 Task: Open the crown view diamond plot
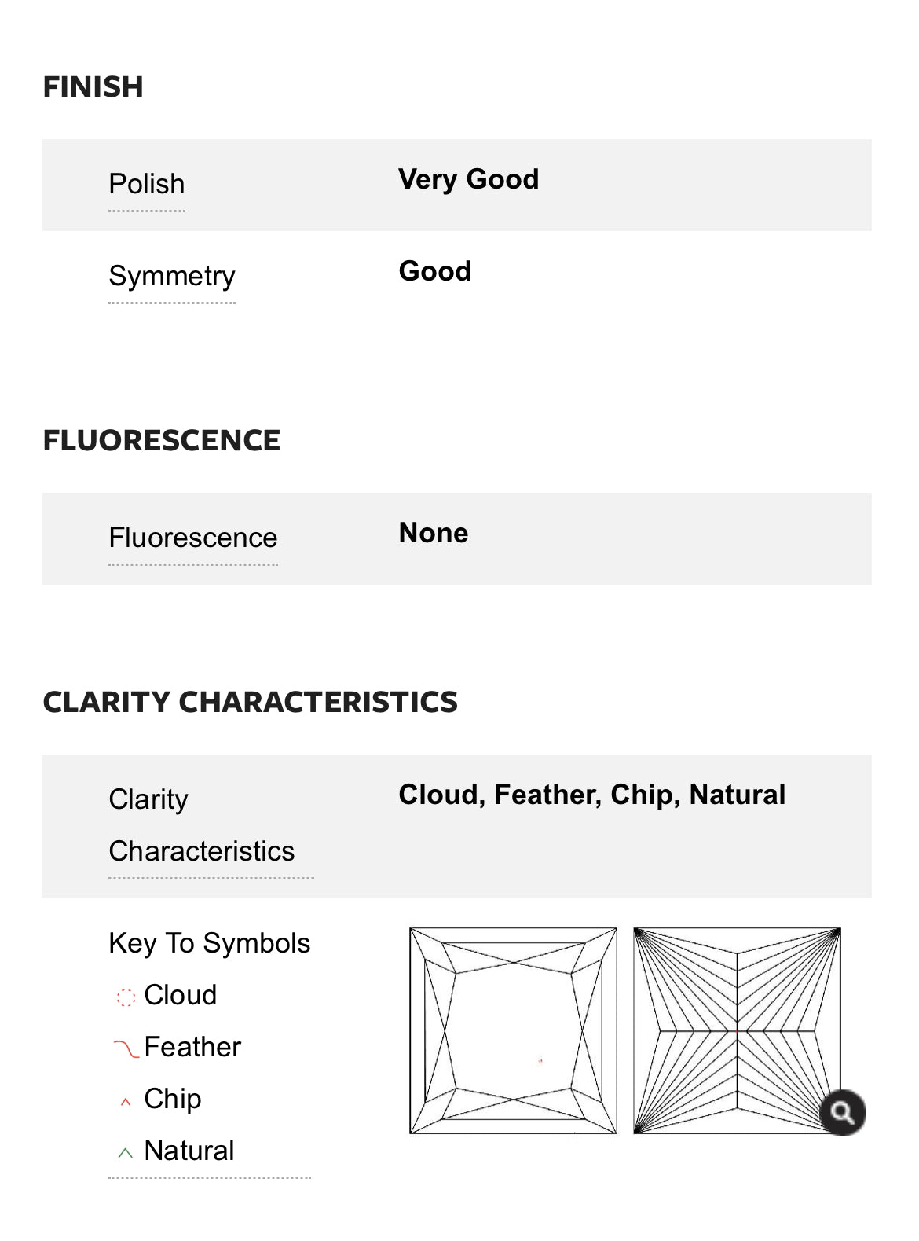coord(513,1030)
